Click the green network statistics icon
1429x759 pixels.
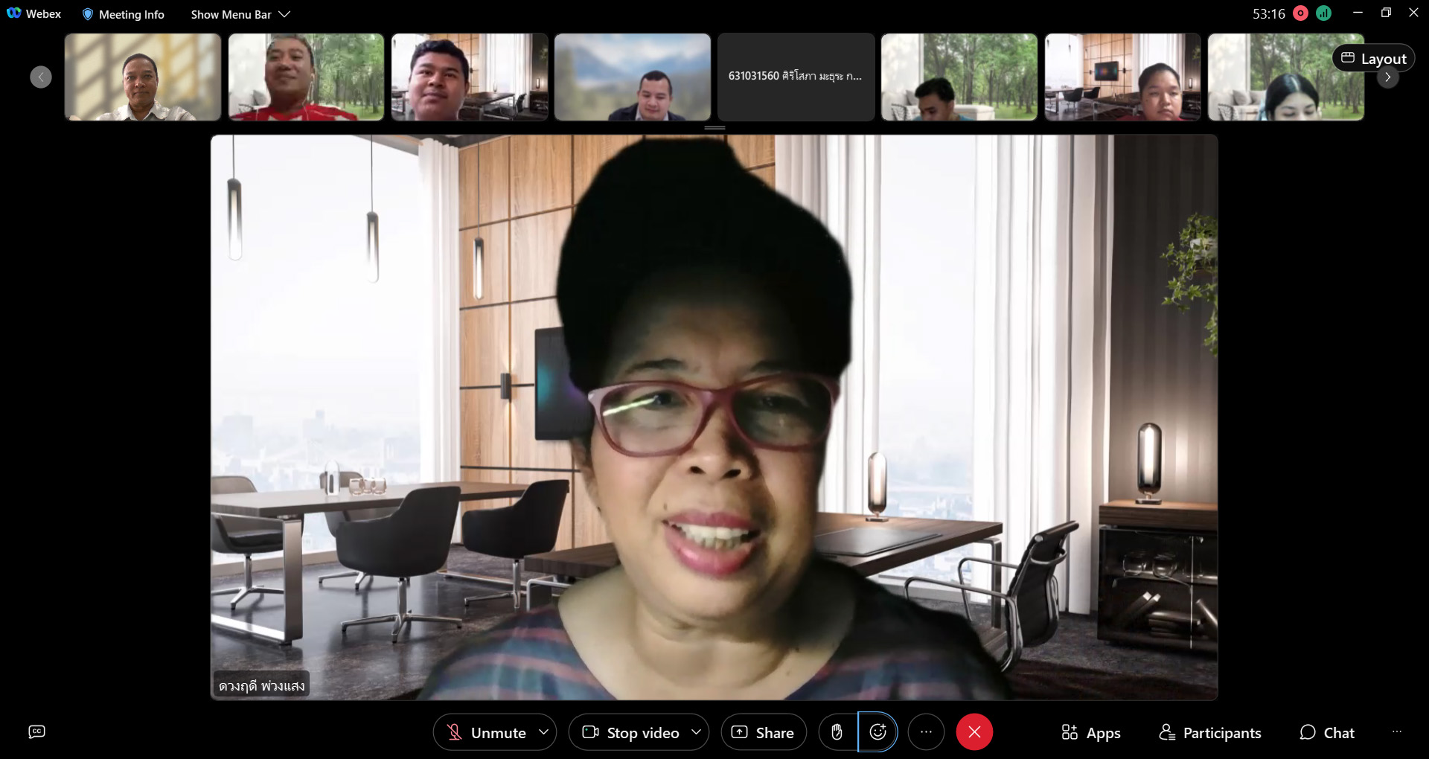click(1323, 13)
